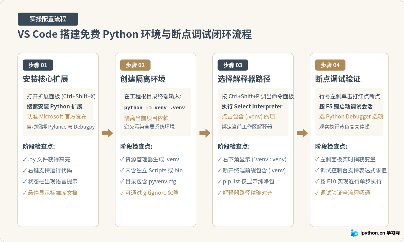Click the '步骤 02' badge
Viewport: 404px width, 242px height.
pyautogui.click(x=135, y=65)
